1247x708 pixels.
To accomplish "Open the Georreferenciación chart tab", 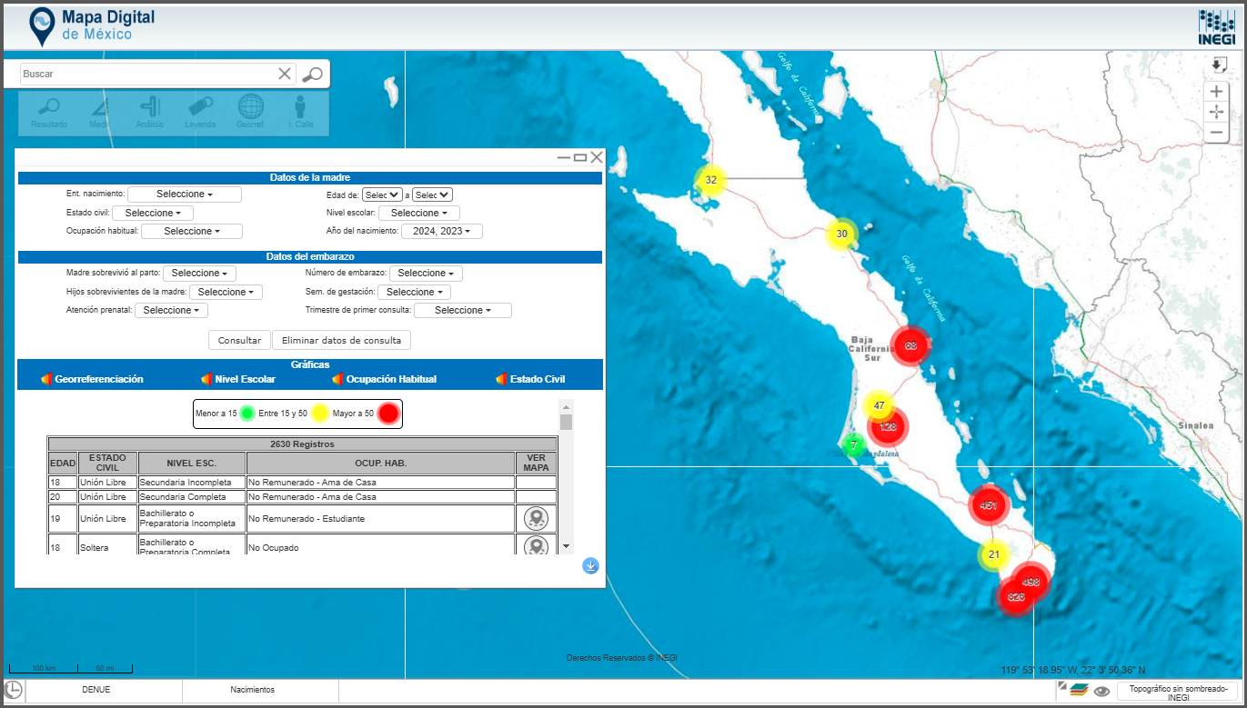I will [x=92, y=379].
